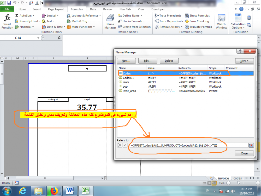The width and height of the screenshot is (261, 196).
Task: Switch to Normal view in status bar
Action: click(x=204, y=183)
